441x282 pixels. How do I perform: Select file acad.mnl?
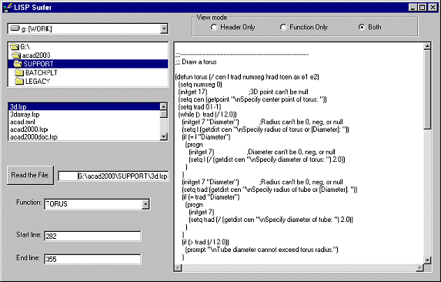coord(84,122)
